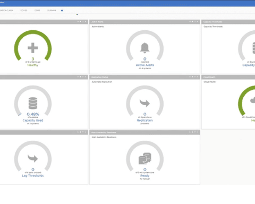Click the 0 count above Replication
Image resolution: width=255 pixels, height=204 pixels.
pyautogui.click(x=144, y=114)
